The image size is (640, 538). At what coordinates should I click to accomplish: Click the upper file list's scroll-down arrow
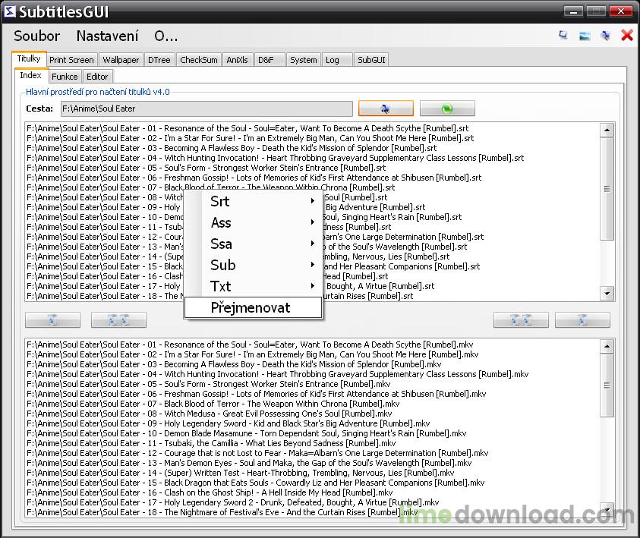pyautogui.click(x=607, y=294)
